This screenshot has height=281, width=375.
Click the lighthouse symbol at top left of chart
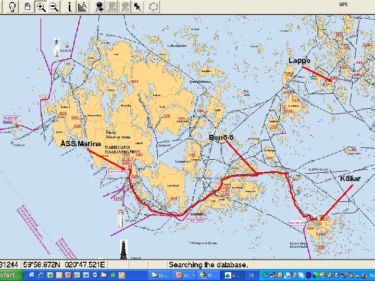tap(56, 47)
